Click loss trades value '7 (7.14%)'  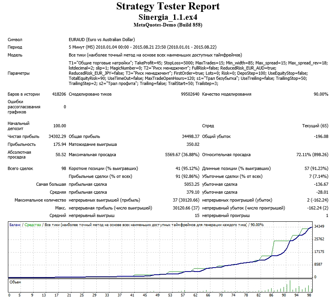[x=319, y=177]
